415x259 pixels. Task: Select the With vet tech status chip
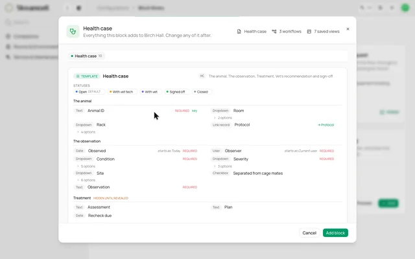123,92
